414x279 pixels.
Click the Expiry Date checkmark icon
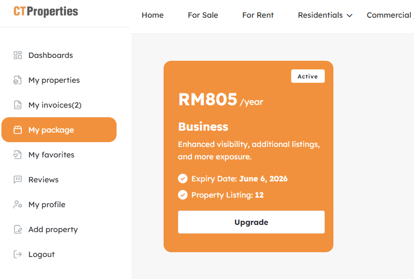point(183,179)
